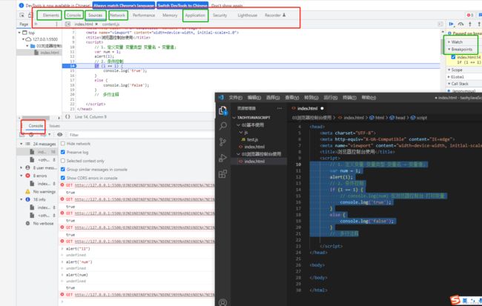Expand the user messages group
The width and height of the screenshot is (482, 306).
(22, 167)
